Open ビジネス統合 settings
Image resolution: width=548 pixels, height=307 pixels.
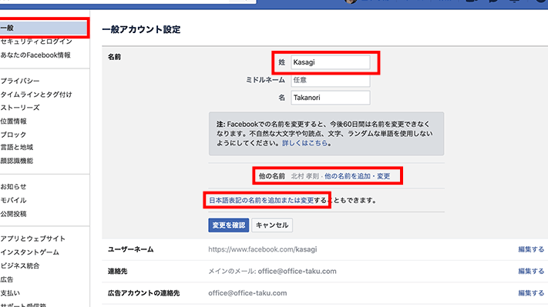[20, 265]
